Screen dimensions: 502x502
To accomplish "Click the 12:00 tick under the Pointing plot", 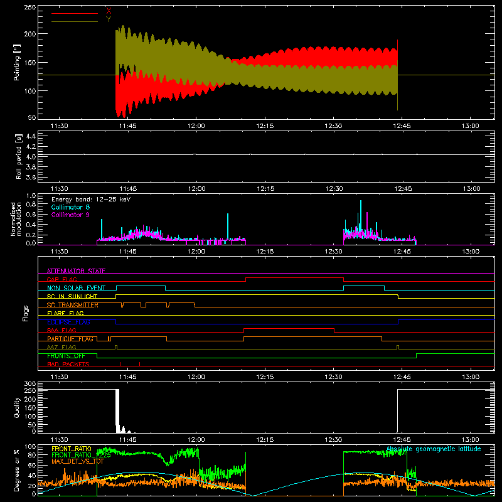I will (x=196, y=126).
